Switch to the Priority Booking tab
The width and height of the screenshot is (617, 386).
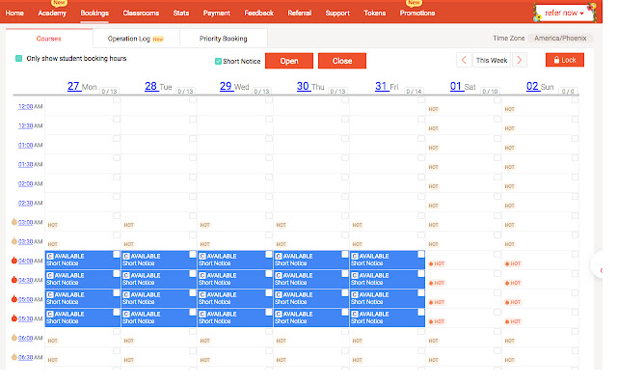pos(223,39)
